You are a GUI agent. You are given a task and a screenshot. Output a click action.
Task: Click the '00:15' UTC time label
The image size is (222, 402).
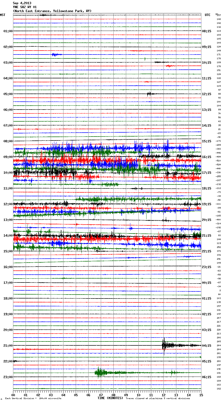[x=207, y=283]
